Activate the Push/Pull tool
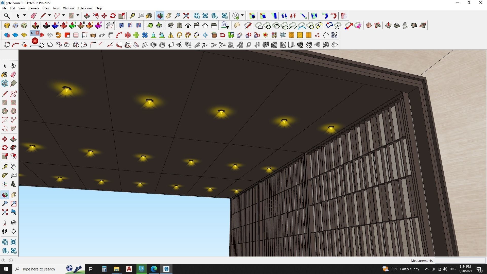Screen dimensions: 487x274 tap(13, 139)
